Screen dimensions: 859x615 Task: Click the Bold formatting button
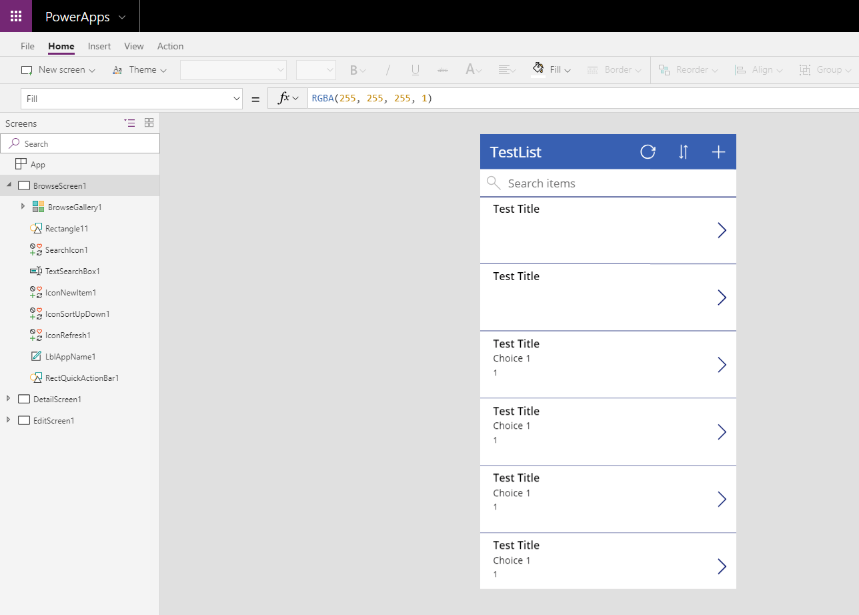click(x=357, y=70)
